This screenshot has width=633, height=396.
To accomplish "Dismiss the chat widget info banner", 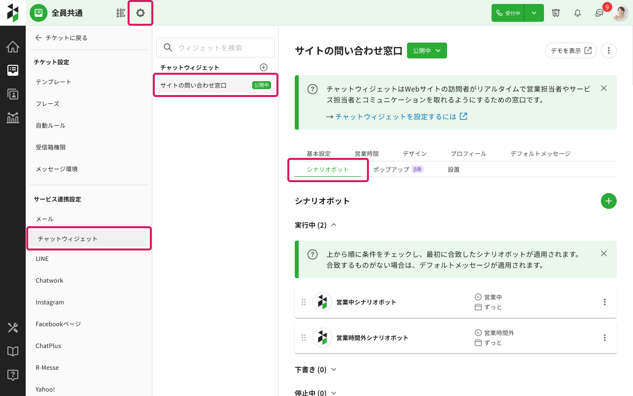I will 603,88.
